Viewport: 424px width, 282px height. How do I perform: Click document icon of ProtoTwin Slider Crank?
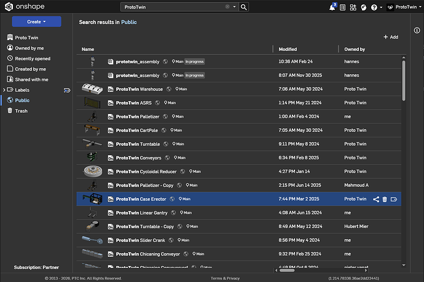[x=111, y=240]
